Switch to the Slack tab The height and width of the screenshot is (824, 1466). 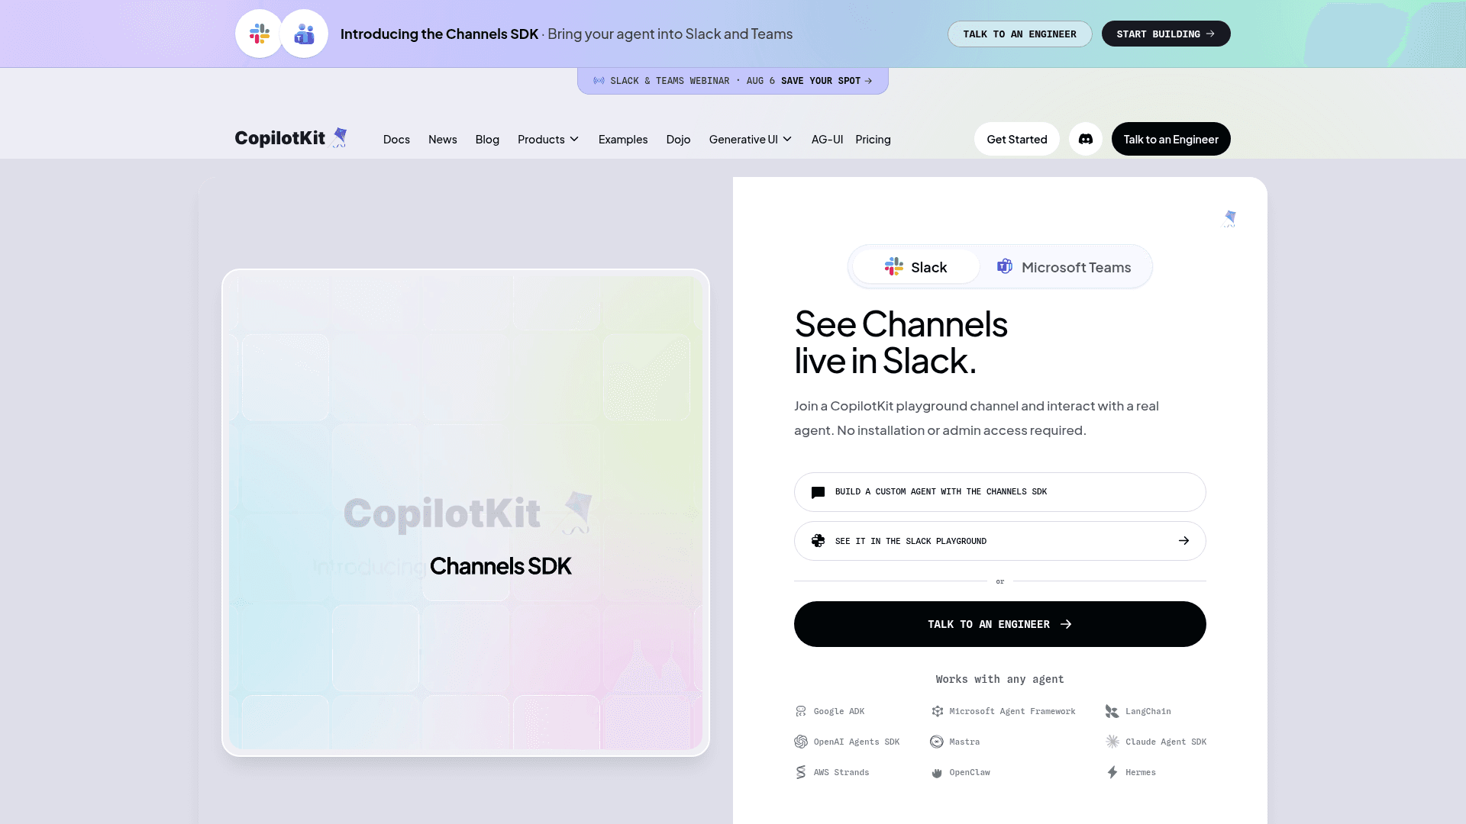click(915, 267)
